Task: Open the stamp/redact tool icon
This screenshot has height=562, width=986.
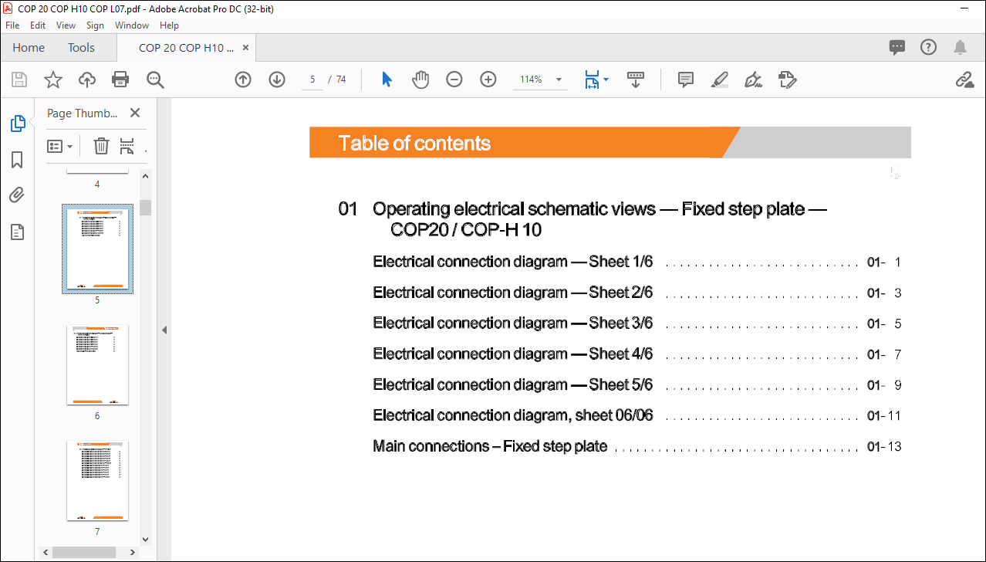Action: click(787, 80)
